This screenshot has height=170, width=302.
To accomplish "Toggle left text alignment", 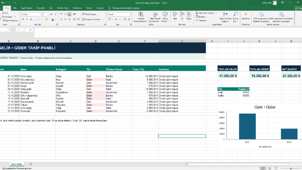I will click(x=61, y=19).
